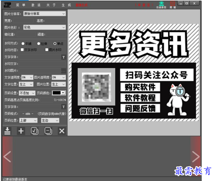
Task: Open the 页码颜色 black color swatch
Action: (57, 93)
